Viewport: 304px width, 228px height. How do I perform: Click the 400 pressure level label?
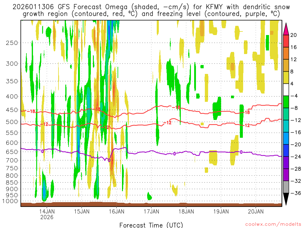pyautogui.click(x=12, y=96)
